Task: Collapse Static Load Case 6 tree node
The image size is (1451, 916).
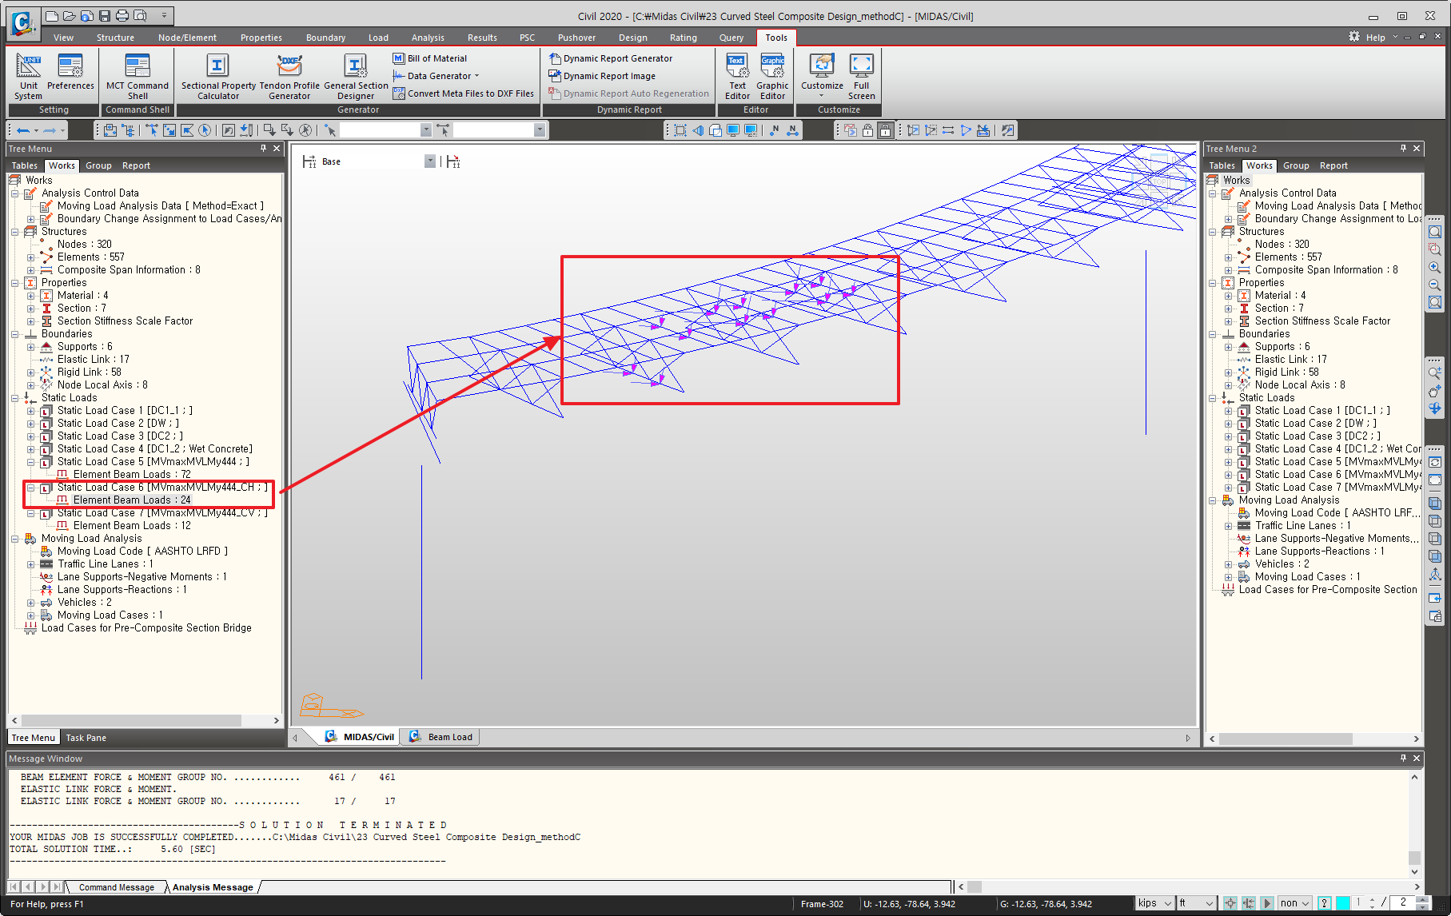Action: [x=31, y=488]
